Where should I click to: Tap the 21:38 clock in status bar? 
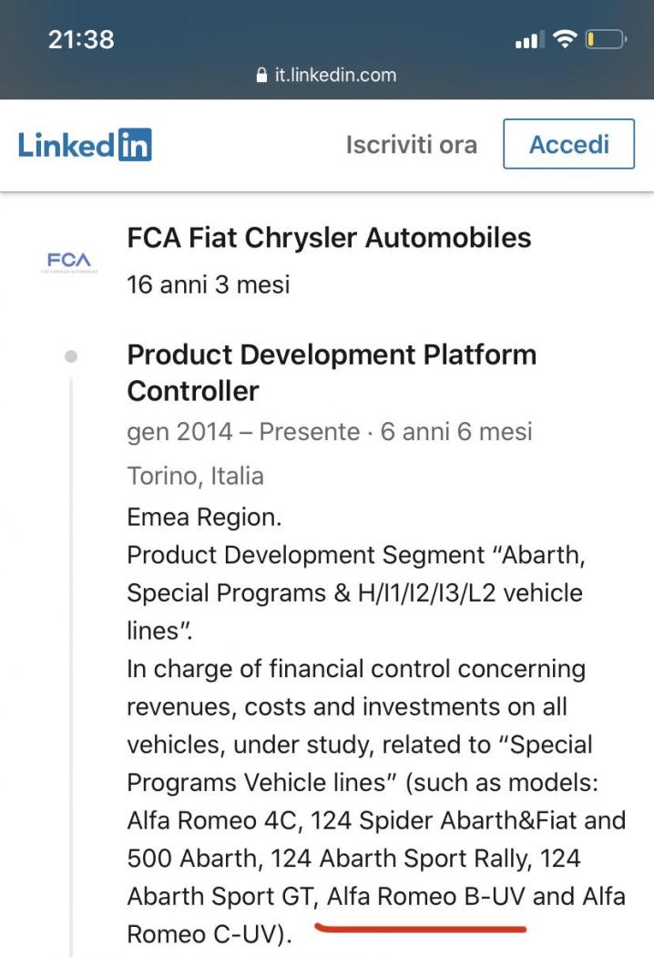coord(81,39)
